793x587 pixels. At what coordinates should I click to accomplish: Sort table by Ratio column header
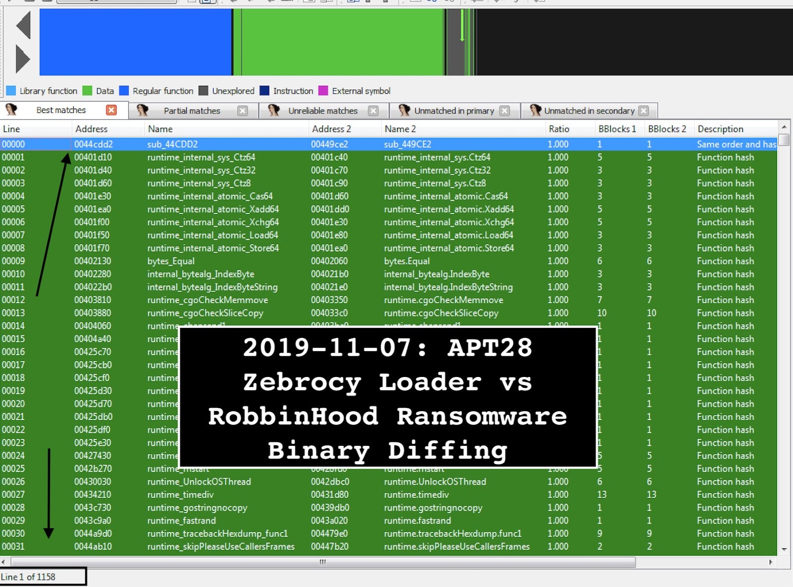[x=559, y=129]
